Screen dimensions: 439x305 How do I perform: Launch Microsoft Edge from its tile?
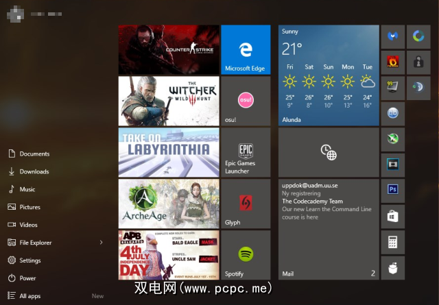(x=246, y=49)
